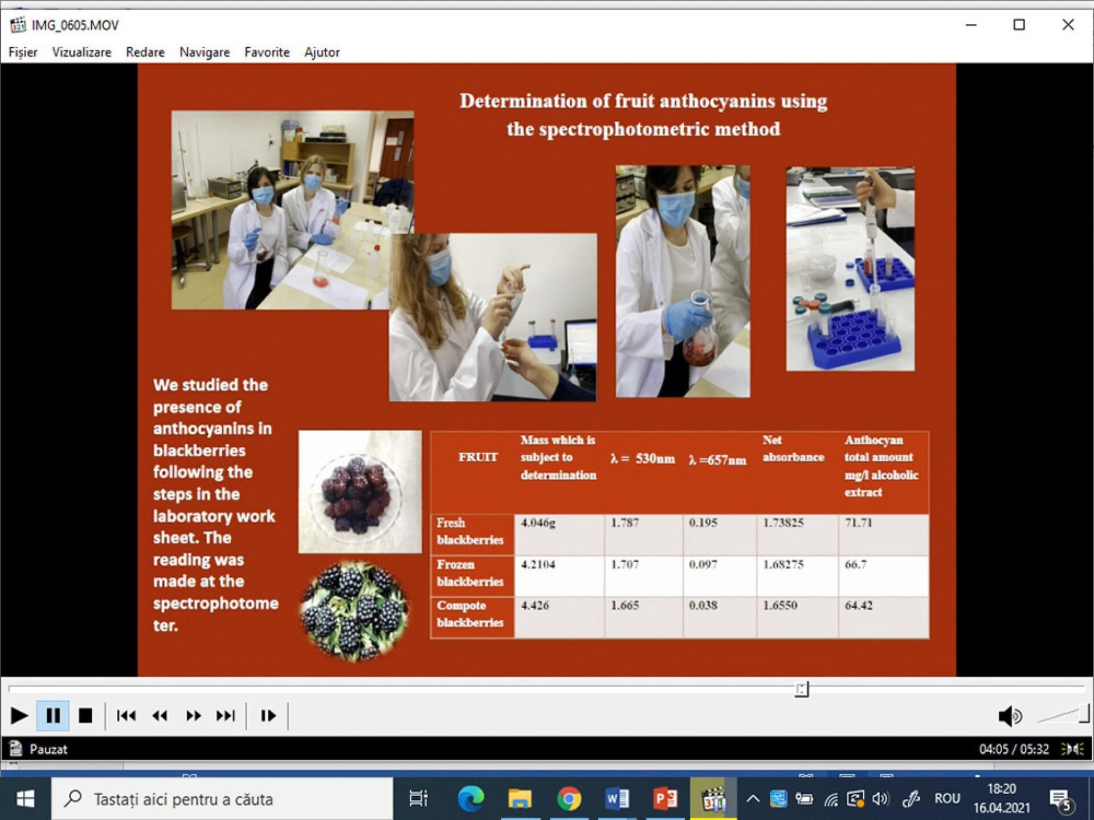Click the Play button

tap(19, 716)
